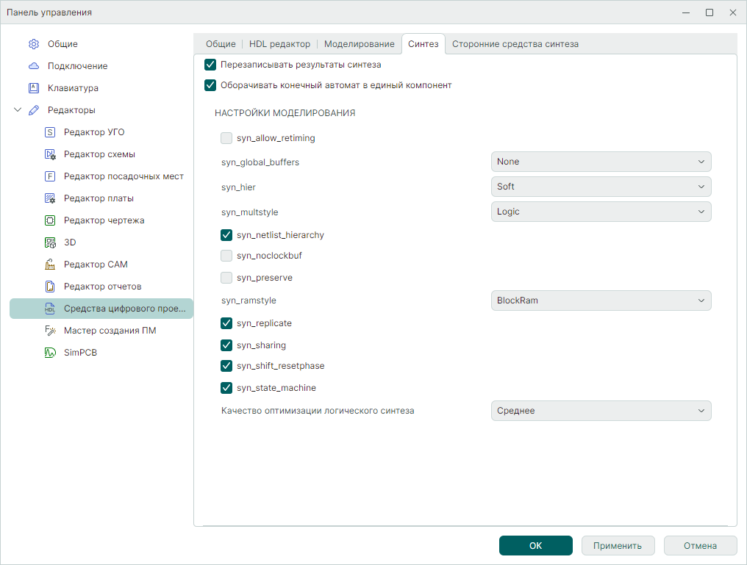Open the syn_ramstyle BlockRam dropdown
The image size is (747, 565).
[601, 301]
